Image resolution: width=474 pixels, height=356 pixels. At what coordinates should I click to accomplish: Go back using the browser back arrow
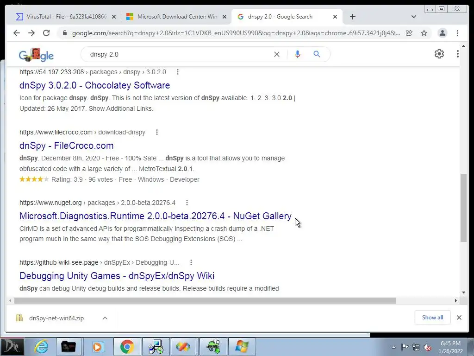pyautogui.click(x=17, y=33)
